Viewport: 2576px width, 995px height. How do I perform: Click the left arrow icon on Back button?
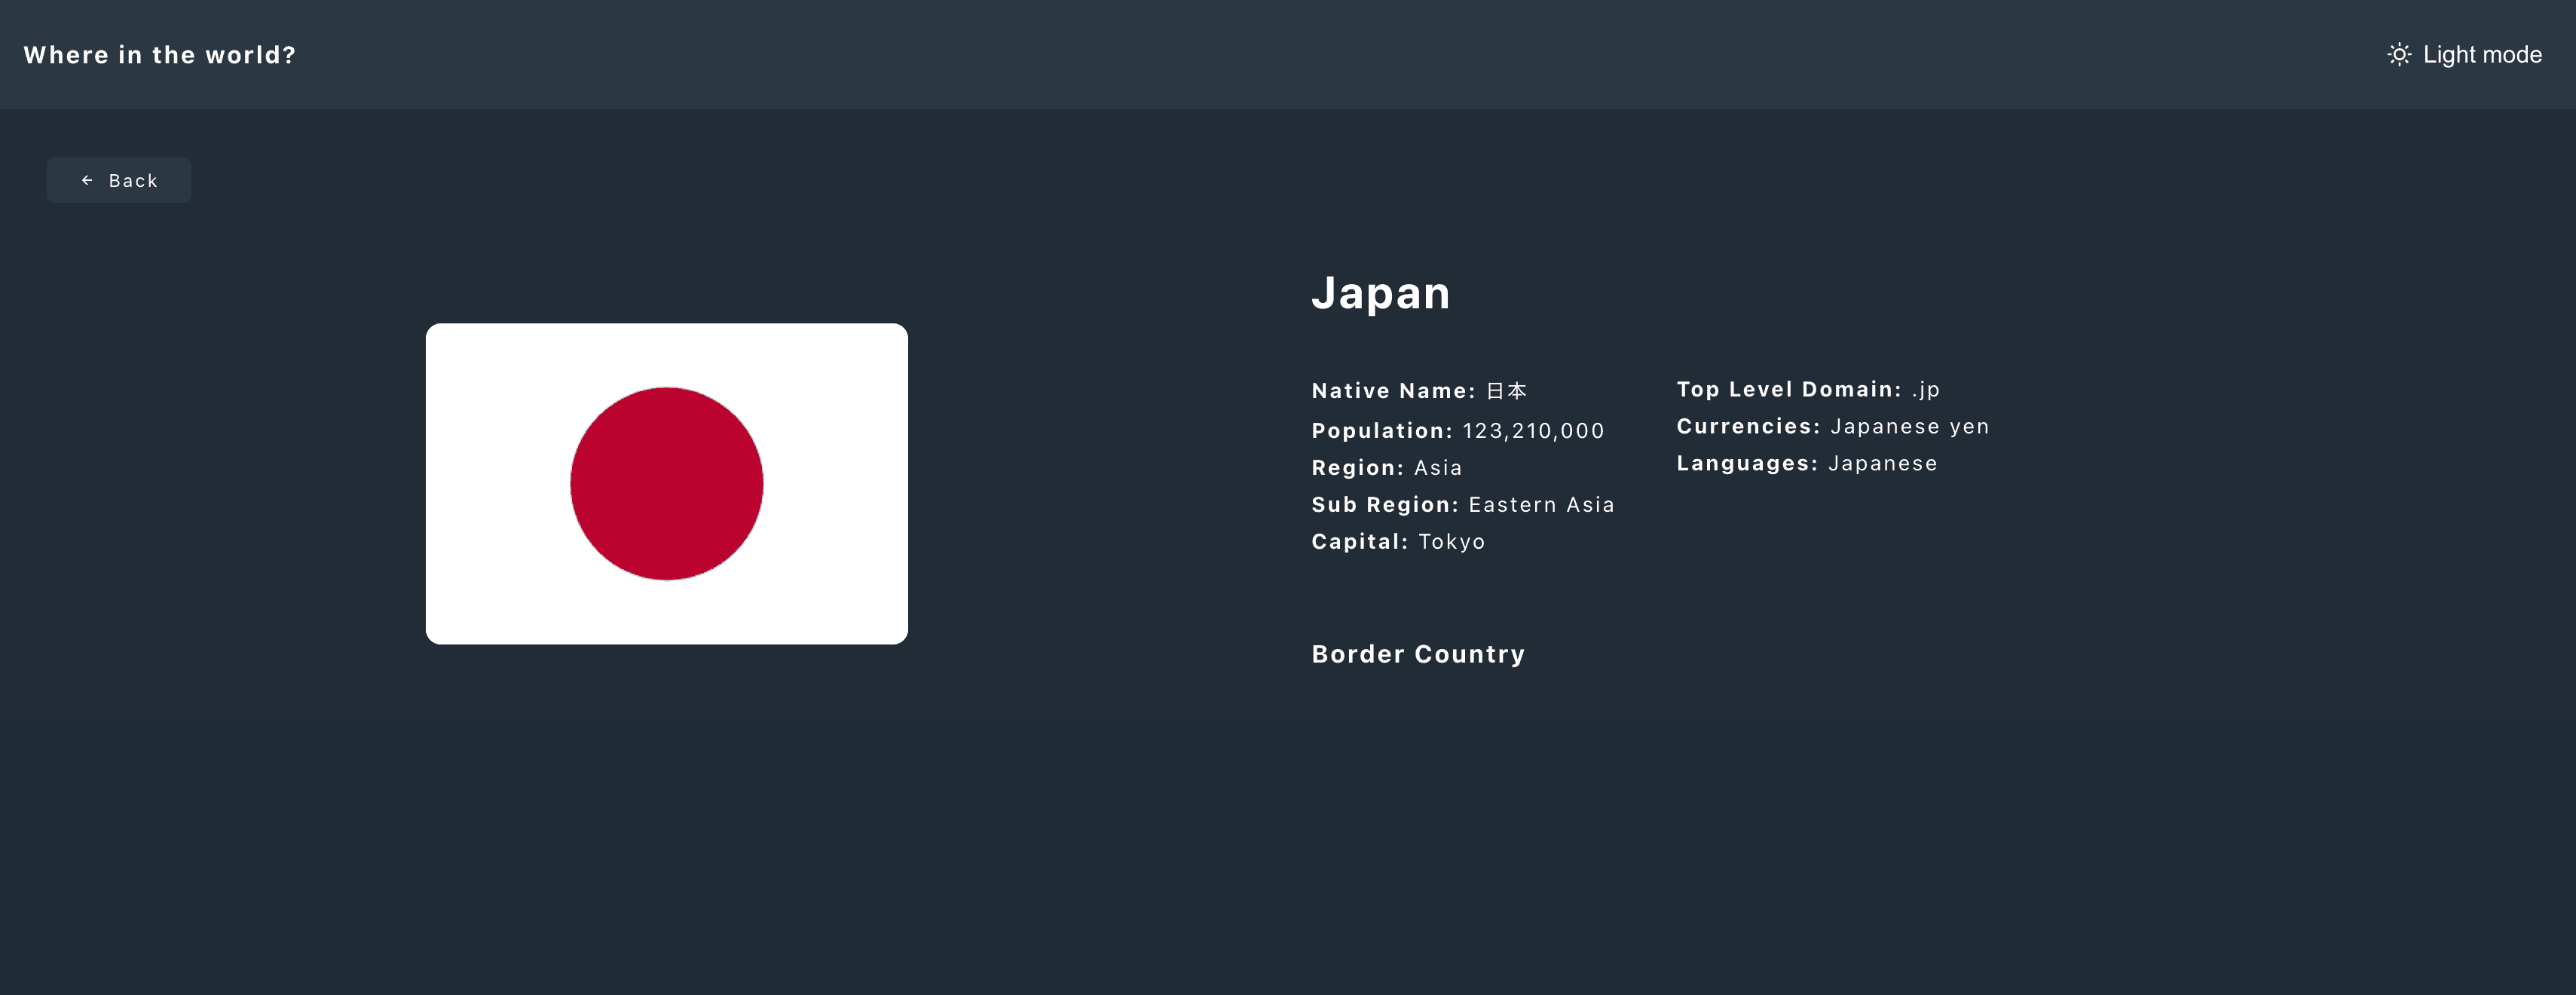[x=87, y=180]
